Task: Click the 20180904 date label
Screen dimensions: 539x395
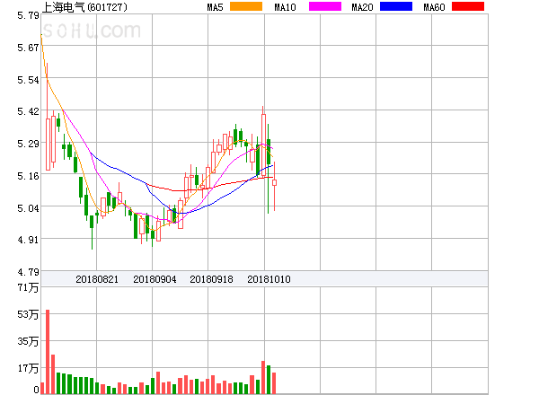Action: coord(155,279)
